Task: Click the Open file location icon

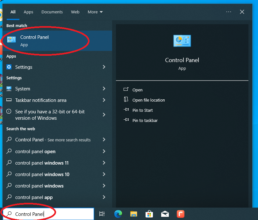Action: 126,99
